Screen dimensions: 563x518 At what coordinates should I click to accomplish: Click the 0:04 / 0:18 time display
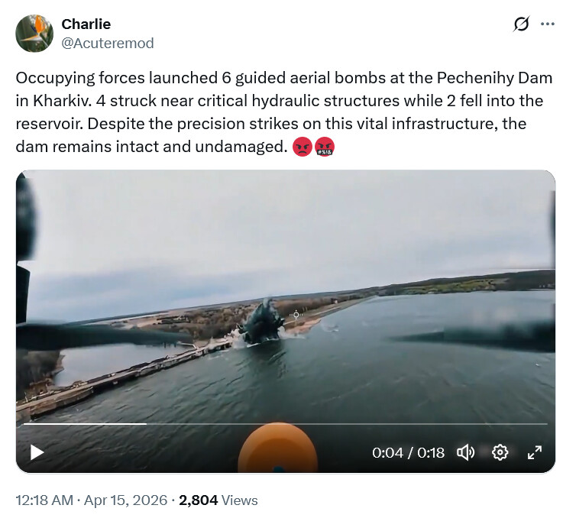click(x=408, y=452)
